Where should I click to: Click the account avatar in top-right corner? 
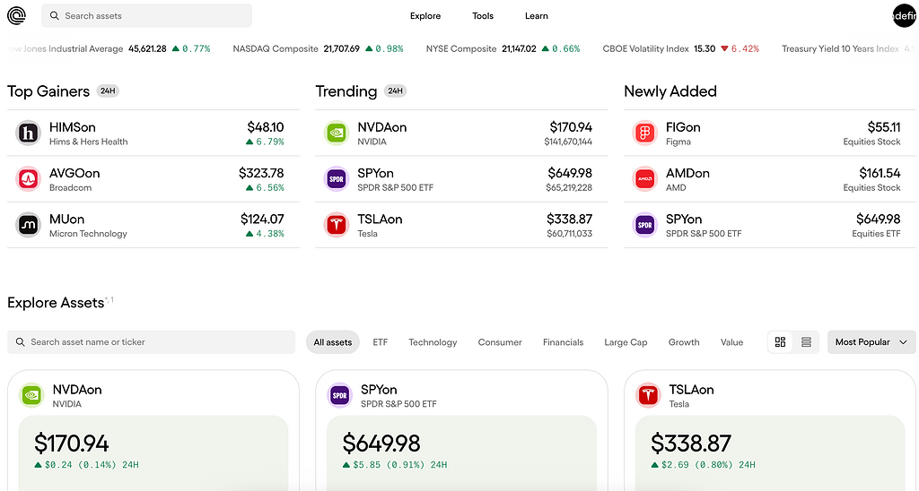click(904, 15)
